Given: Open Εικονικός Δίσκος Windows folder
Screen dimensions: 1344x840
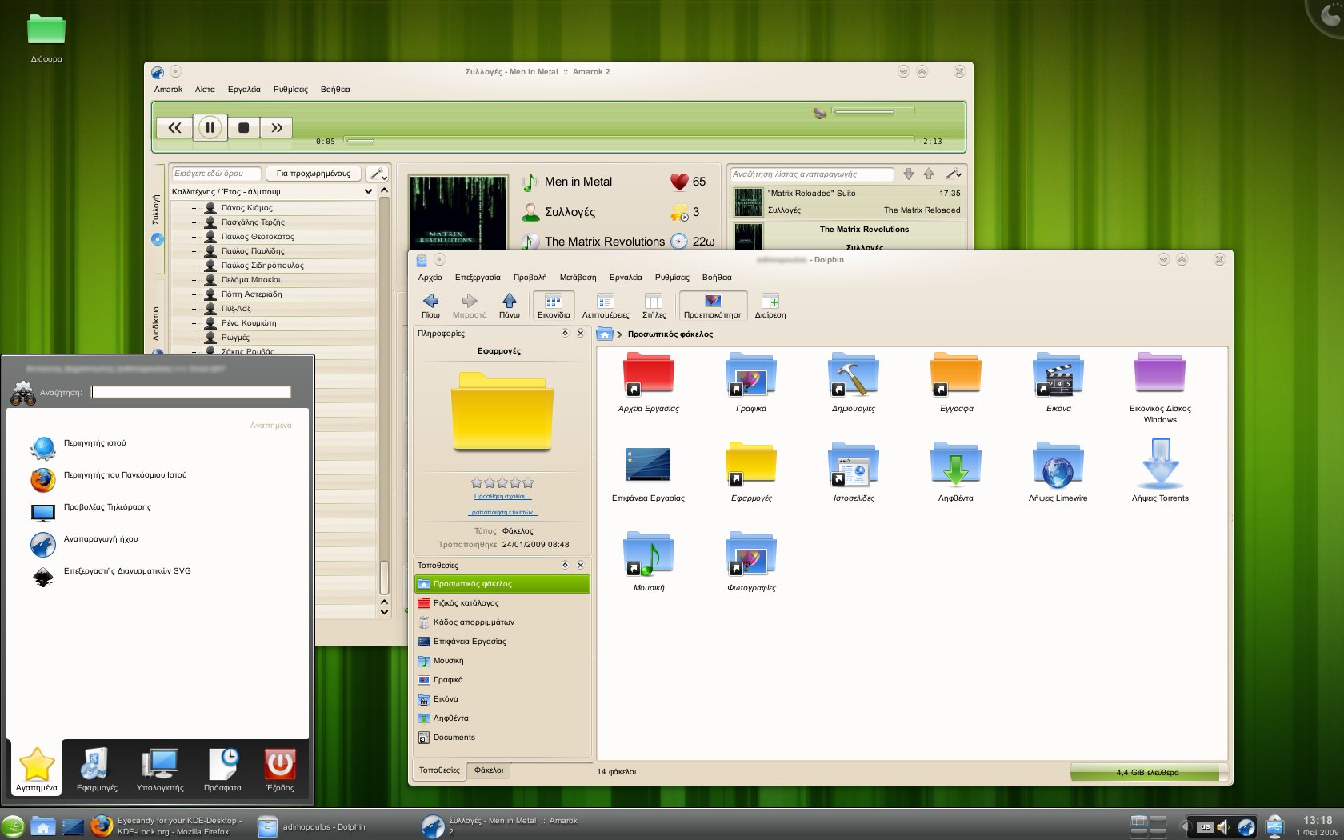Looking at the screenshot, I should (1160, 387).
